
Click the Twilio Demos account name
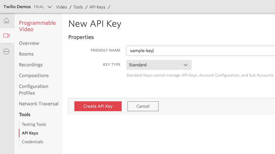pyautogui.click(x=17, y=7)
